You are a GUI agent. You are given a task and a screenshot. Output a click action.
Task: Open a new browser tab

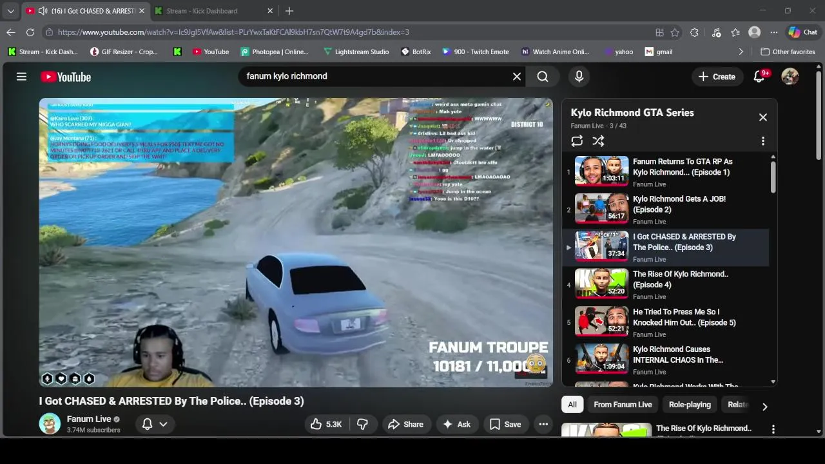pyautogui.click(x=289, y=11)
